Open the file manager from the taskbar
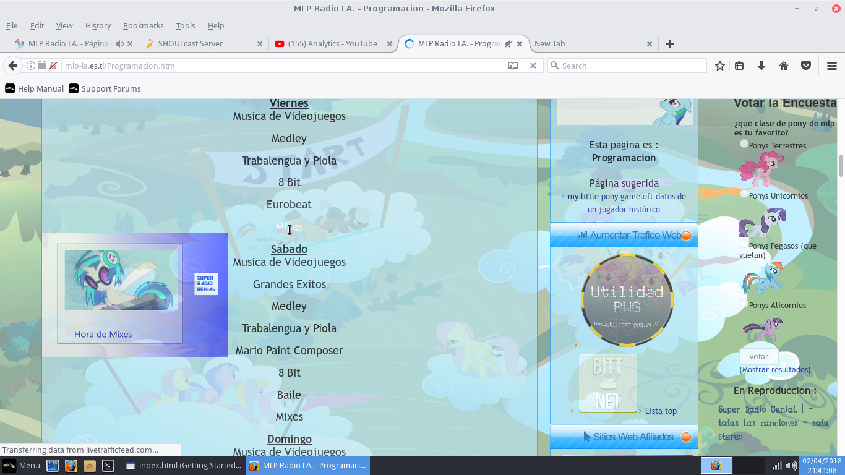The height and width of the screenshot is (475, 845). (90, 466)
